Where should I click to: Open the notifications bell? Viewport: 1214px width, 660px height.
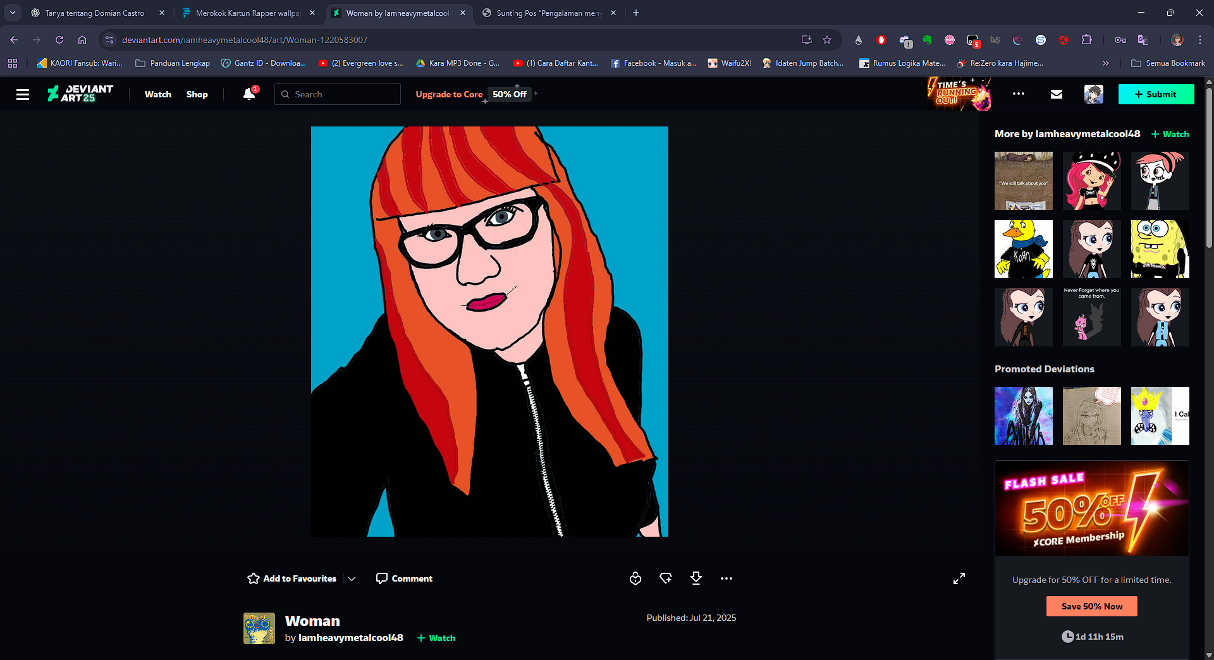coord(249,94)
